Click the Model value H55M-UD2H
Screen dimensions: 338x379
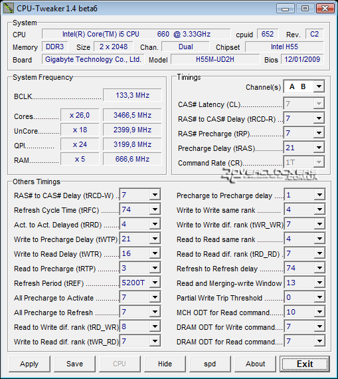point(215,59)
